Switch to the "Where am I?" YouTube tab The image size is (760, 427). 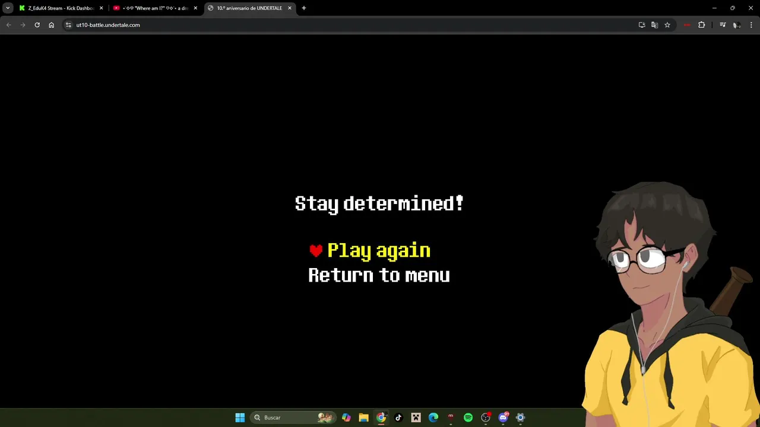tap(155, 8)
